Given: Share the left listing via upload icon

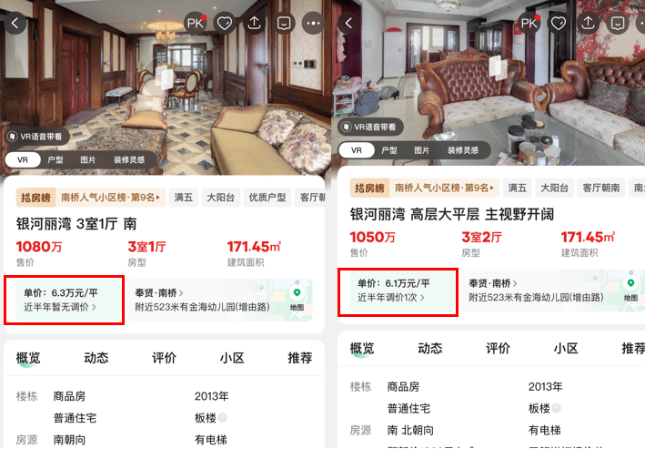Looking at the screenshot, I should 254,23.
